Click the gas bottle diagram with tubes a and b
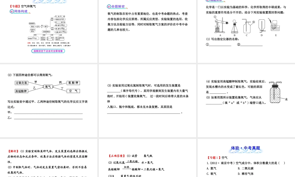 pyautogui.click(x=275, y=92)
